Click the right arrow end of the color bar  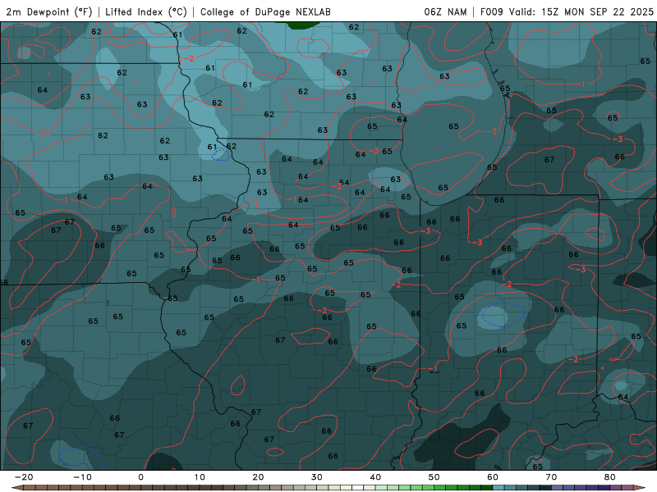tap(640, 488)
